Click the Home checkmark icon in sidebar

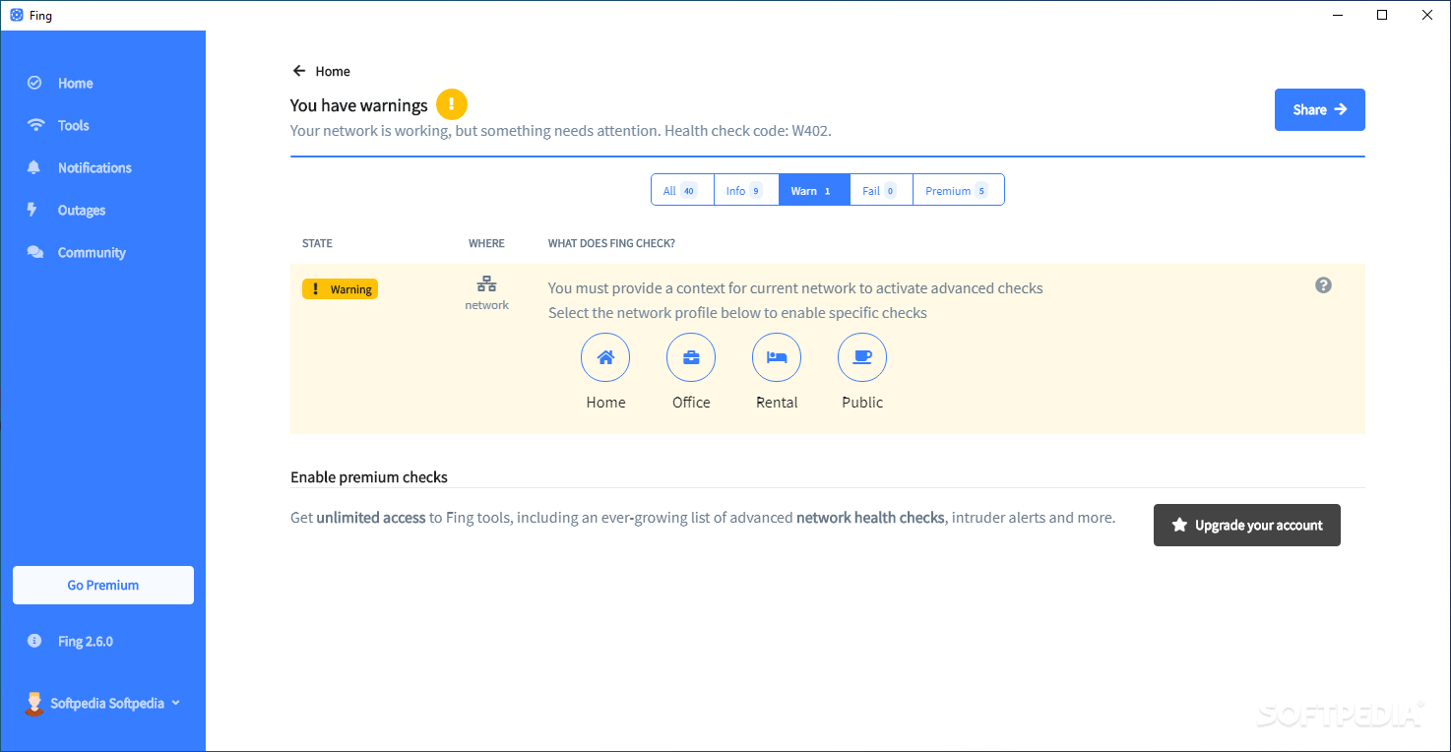[34, 84]
